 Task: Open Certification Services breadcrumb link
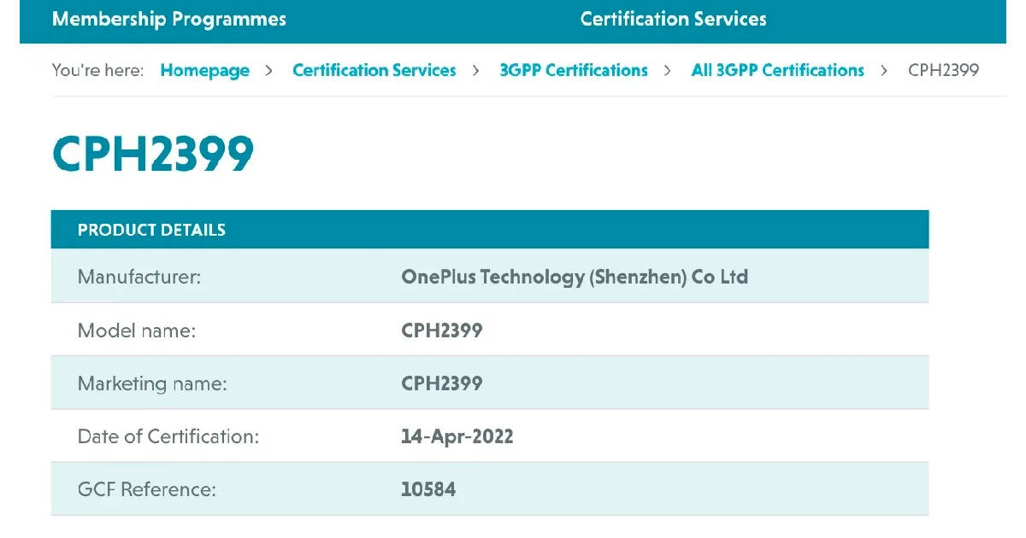click(374, 70)
